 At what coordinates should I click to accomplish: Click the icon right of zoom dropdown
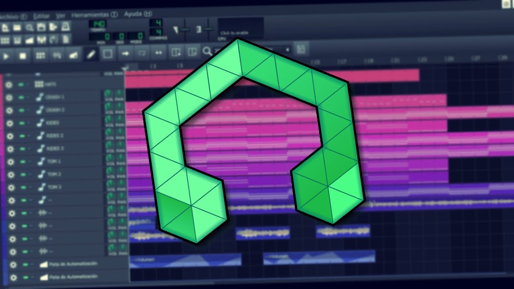301,49
